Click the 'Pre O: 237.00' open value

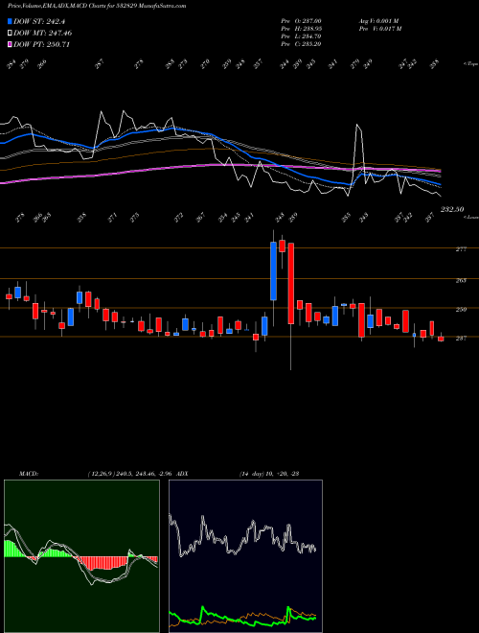tap(301, 21)
